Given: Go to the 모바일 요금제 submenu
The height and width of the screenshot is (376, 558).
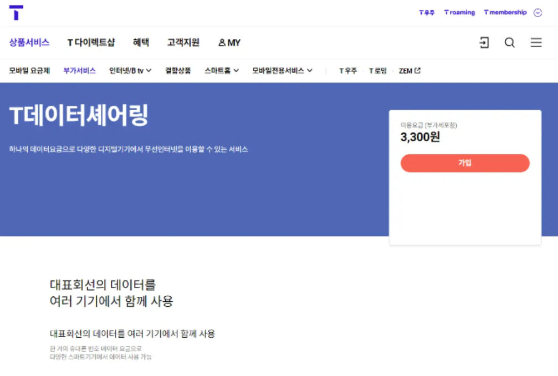Looking at the screenshot, I should point(29,70).
